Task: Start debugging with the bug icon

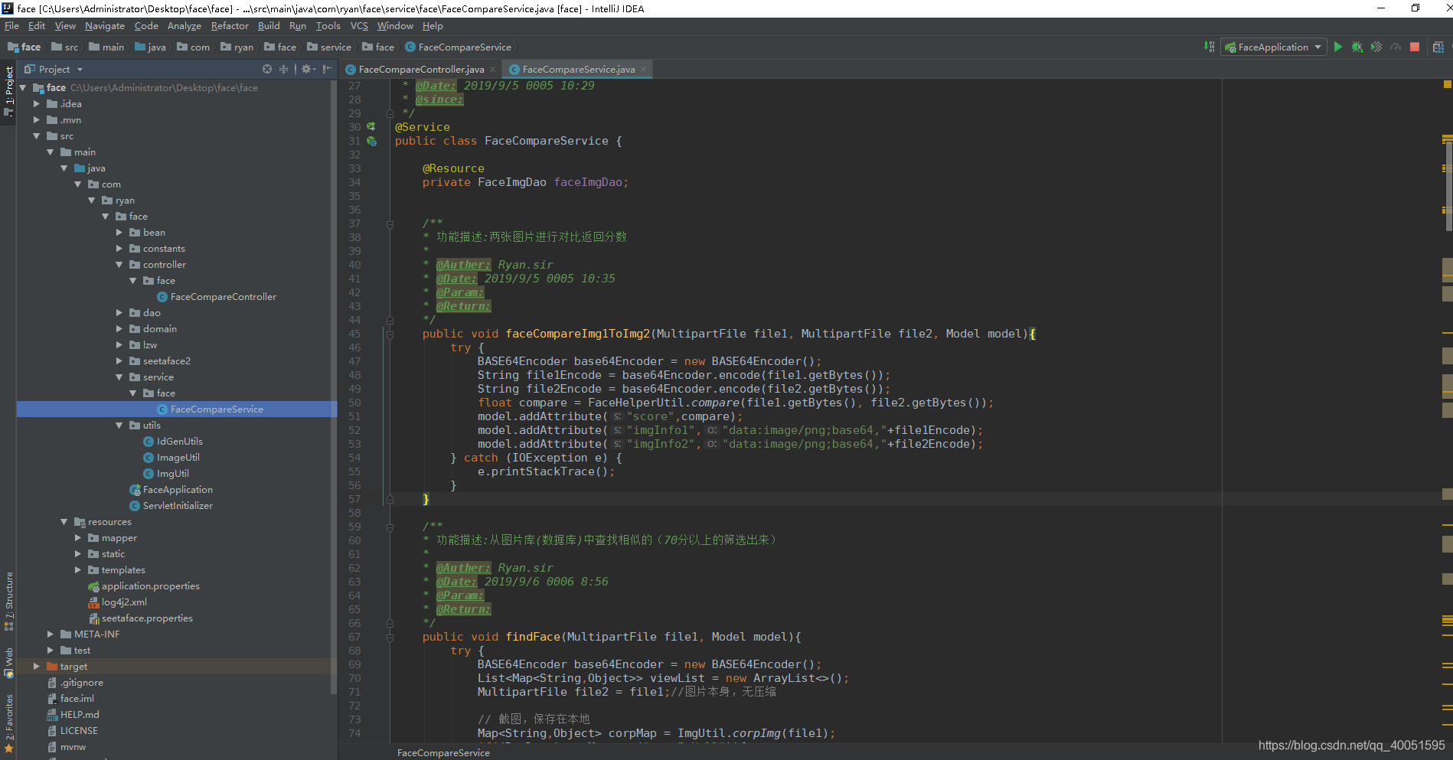Action: pyautogui.click(x=1357, y=47)
